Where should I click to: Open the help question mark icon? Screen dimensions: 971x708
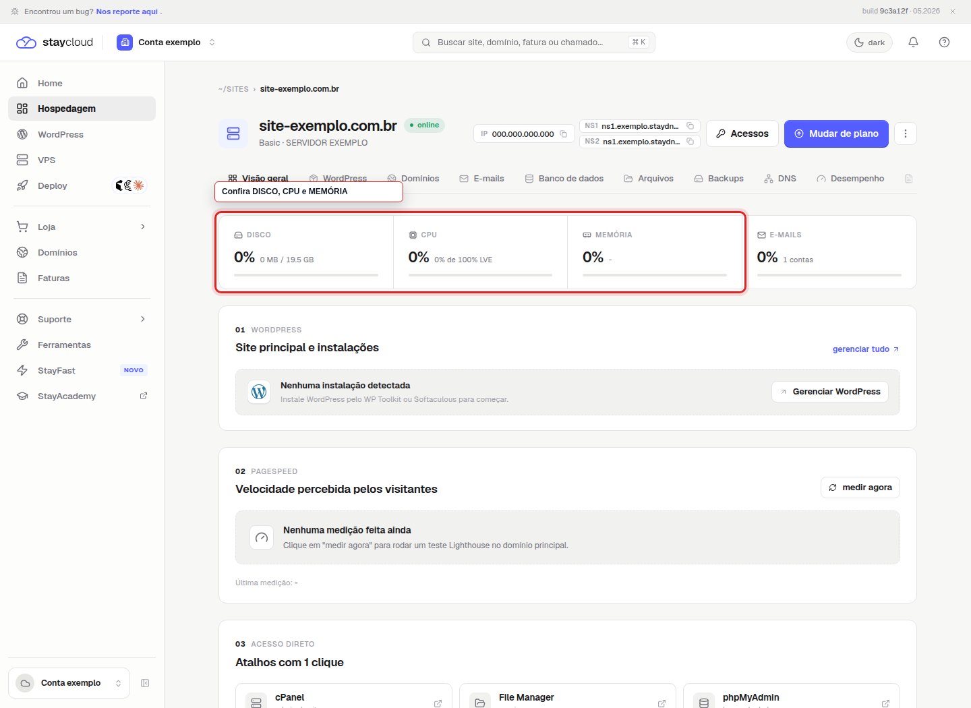click(x=944, y=42)
